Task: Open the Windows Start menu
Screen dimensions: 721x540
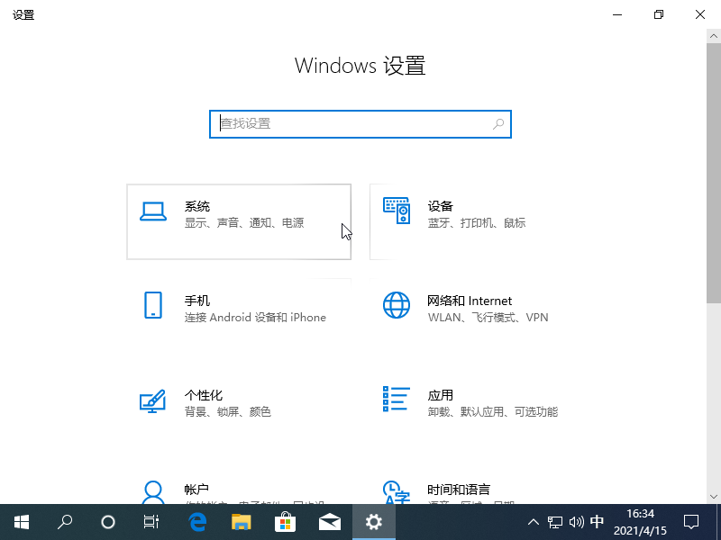Action: (x=22, y=522)
